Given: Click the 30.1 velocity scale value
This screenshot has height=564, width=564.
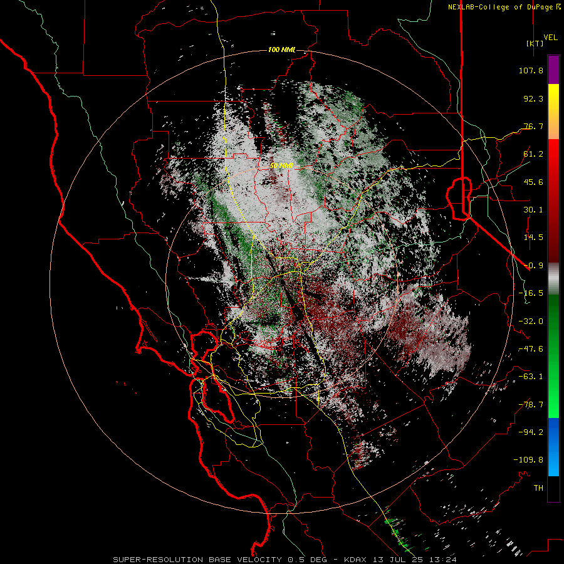Looking at the screenshot, I should [x=533, y=210].
